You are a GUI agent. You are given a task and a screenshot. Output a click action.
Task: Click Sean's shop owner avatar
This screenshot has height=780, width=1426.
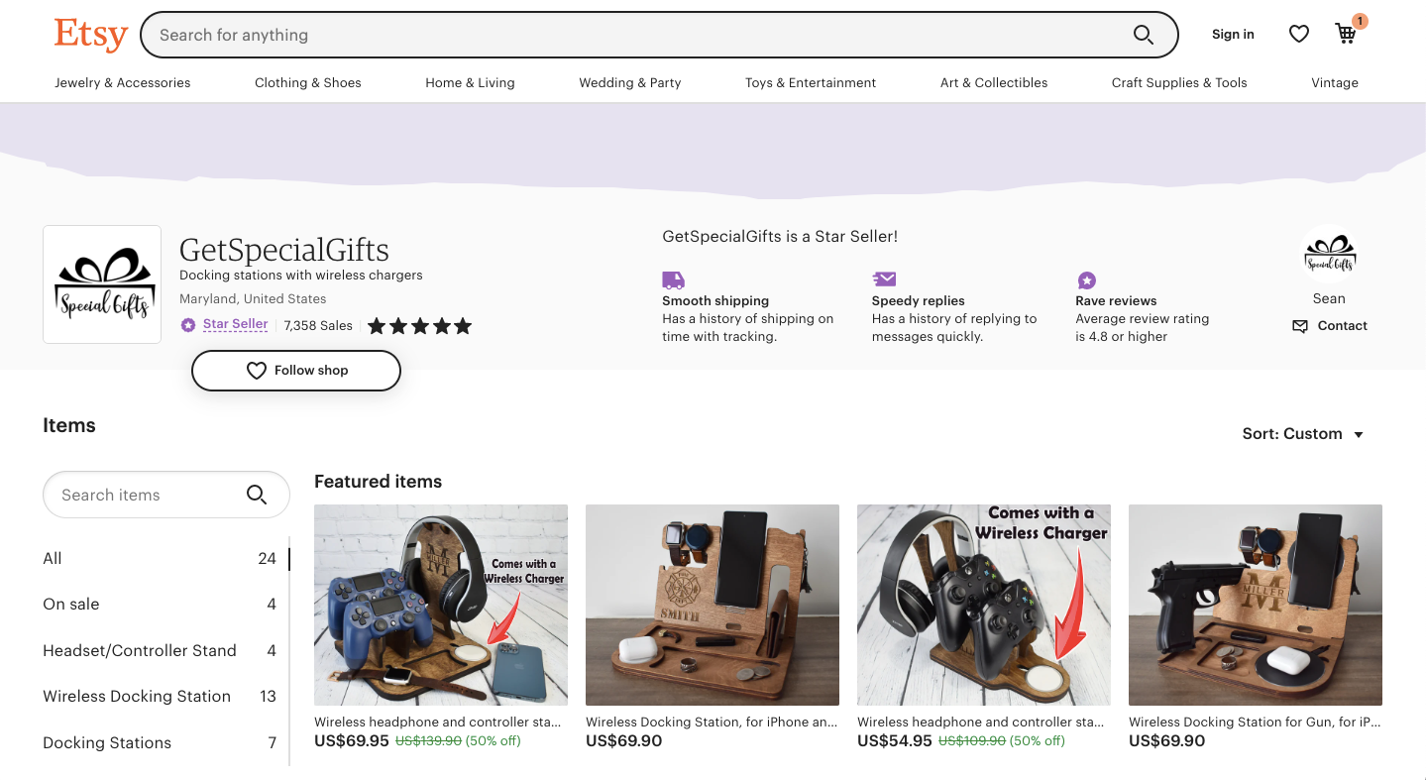click(x=1329, y=255)
